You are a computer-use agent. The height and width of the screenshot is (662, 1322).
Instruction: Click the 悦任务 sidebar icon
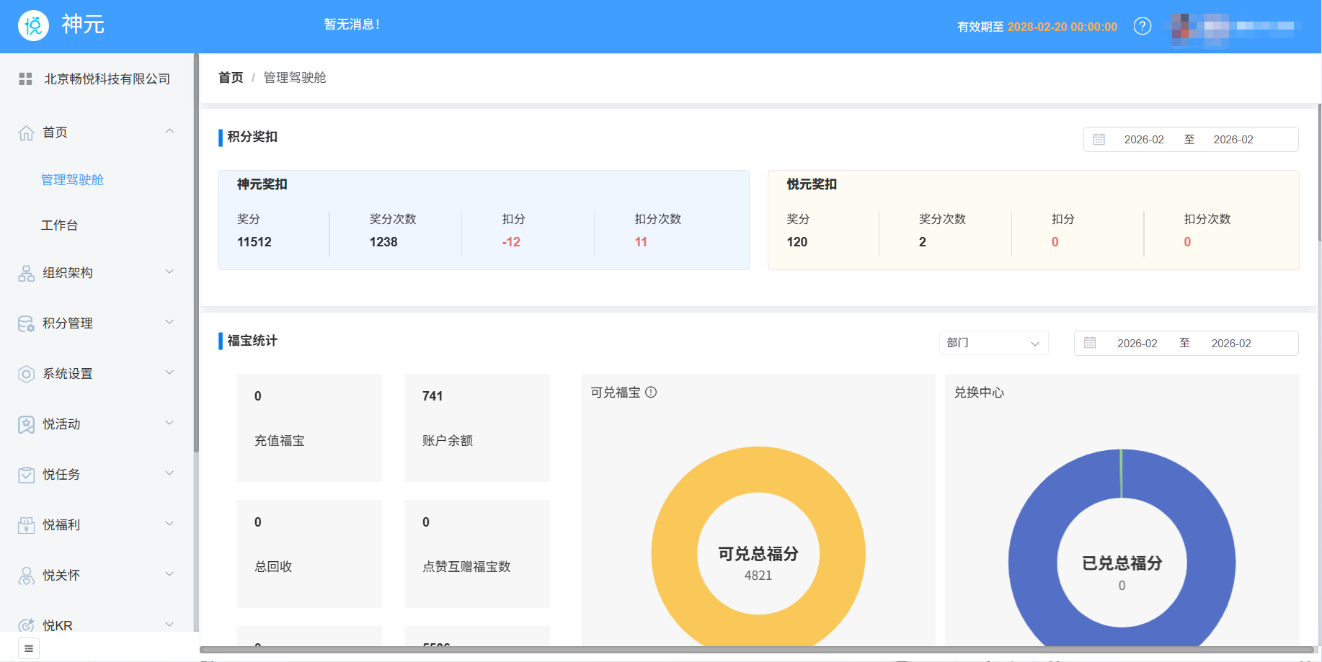[x=26, y=474]
